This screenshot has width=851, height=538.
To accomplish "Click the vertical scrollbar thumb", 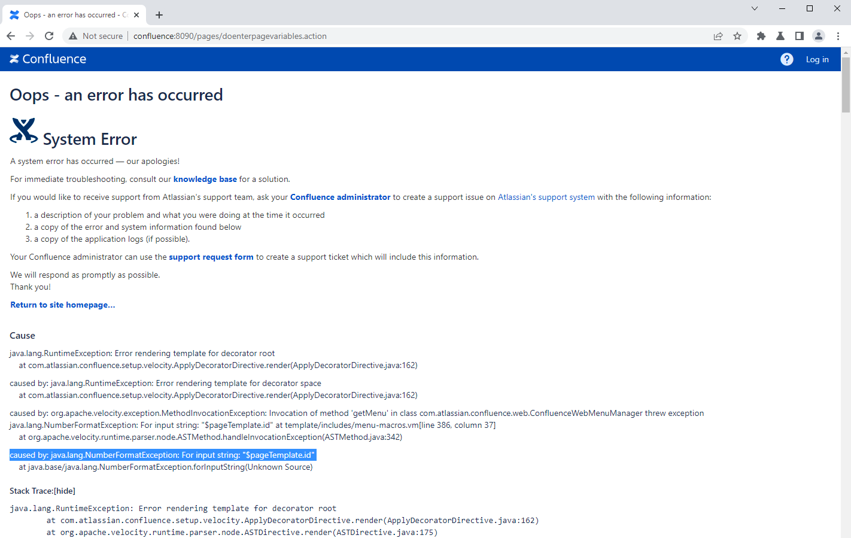I will coord(846,84).
